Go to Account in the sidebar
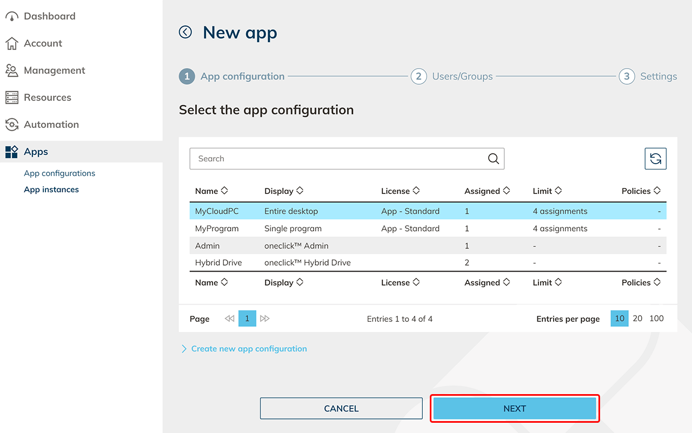This screenshot has width=692, height=433. click(x=43, y=43)
